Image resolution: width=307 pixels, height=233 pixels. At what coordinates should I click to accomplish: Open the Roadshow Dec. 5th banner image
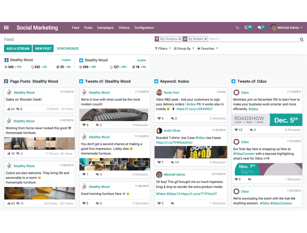[267, 120]
